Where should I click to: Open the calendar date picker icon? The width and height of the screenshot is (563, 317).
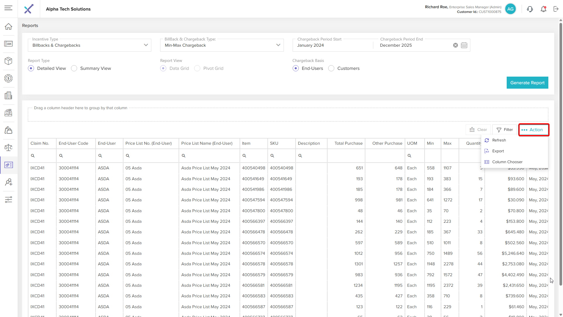coord(464,45)
